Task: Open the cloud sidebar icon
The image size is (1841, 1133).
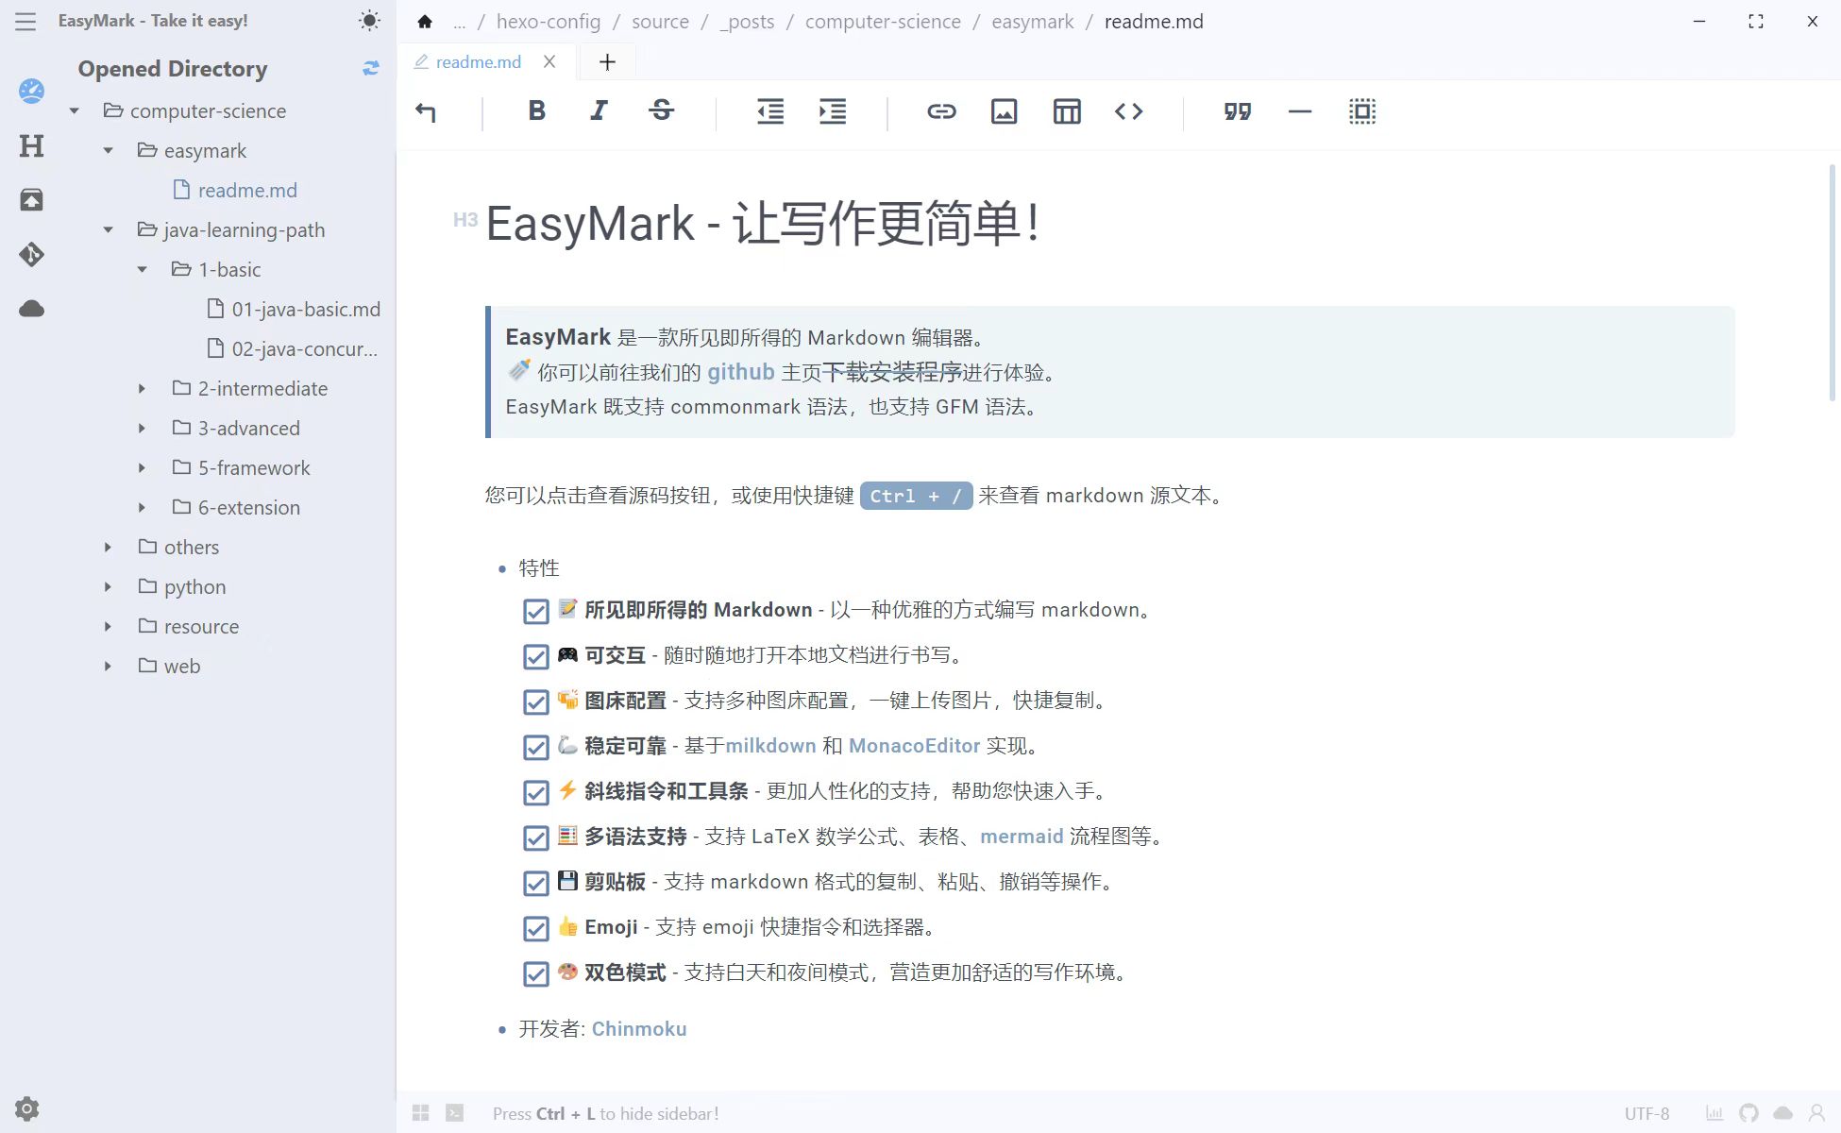Action: click(31, 309)
